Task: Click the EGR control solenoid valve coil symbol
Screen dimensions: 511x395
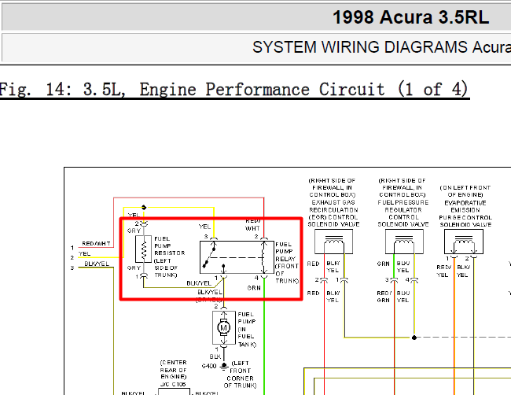Action: [333, 242]
